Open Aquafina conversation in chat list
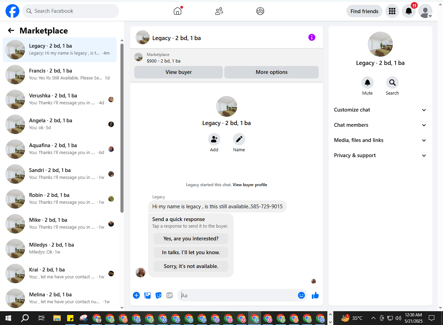This screenshot has height=325, width=443. [x=60, y=149]
